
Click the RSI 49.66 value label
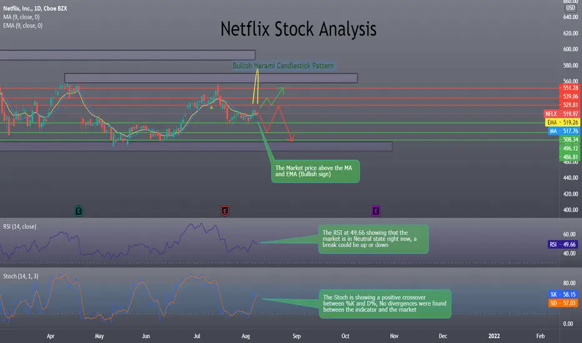click(563, 244)
